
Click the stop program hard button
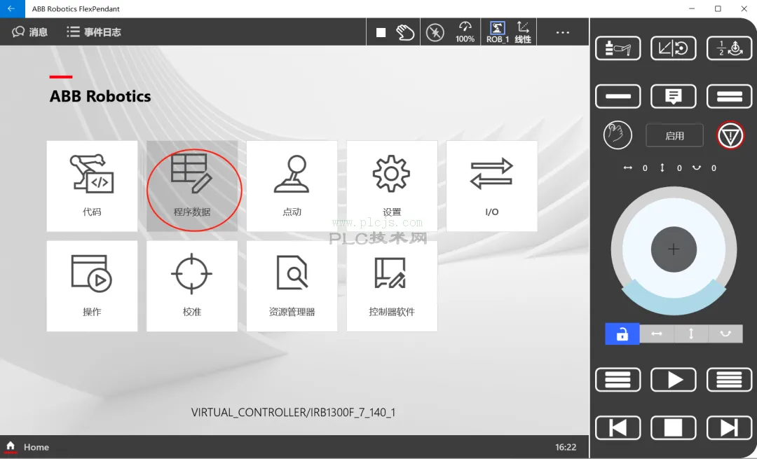[673, 427]
